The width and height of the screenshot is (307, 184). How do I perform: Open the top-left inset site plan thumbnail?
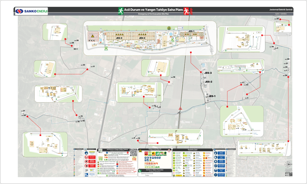coord(56,31)
